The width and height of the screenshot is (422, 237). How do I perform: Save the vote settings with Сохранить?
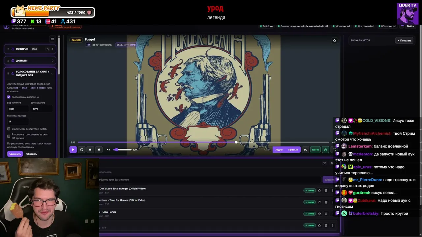click(x=15, y=154)
